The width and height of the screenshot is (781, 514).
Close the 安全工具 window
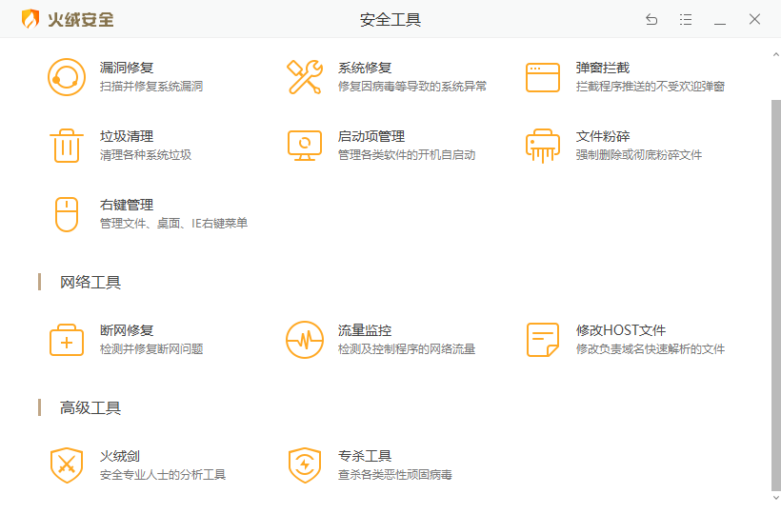coord(754,19)
